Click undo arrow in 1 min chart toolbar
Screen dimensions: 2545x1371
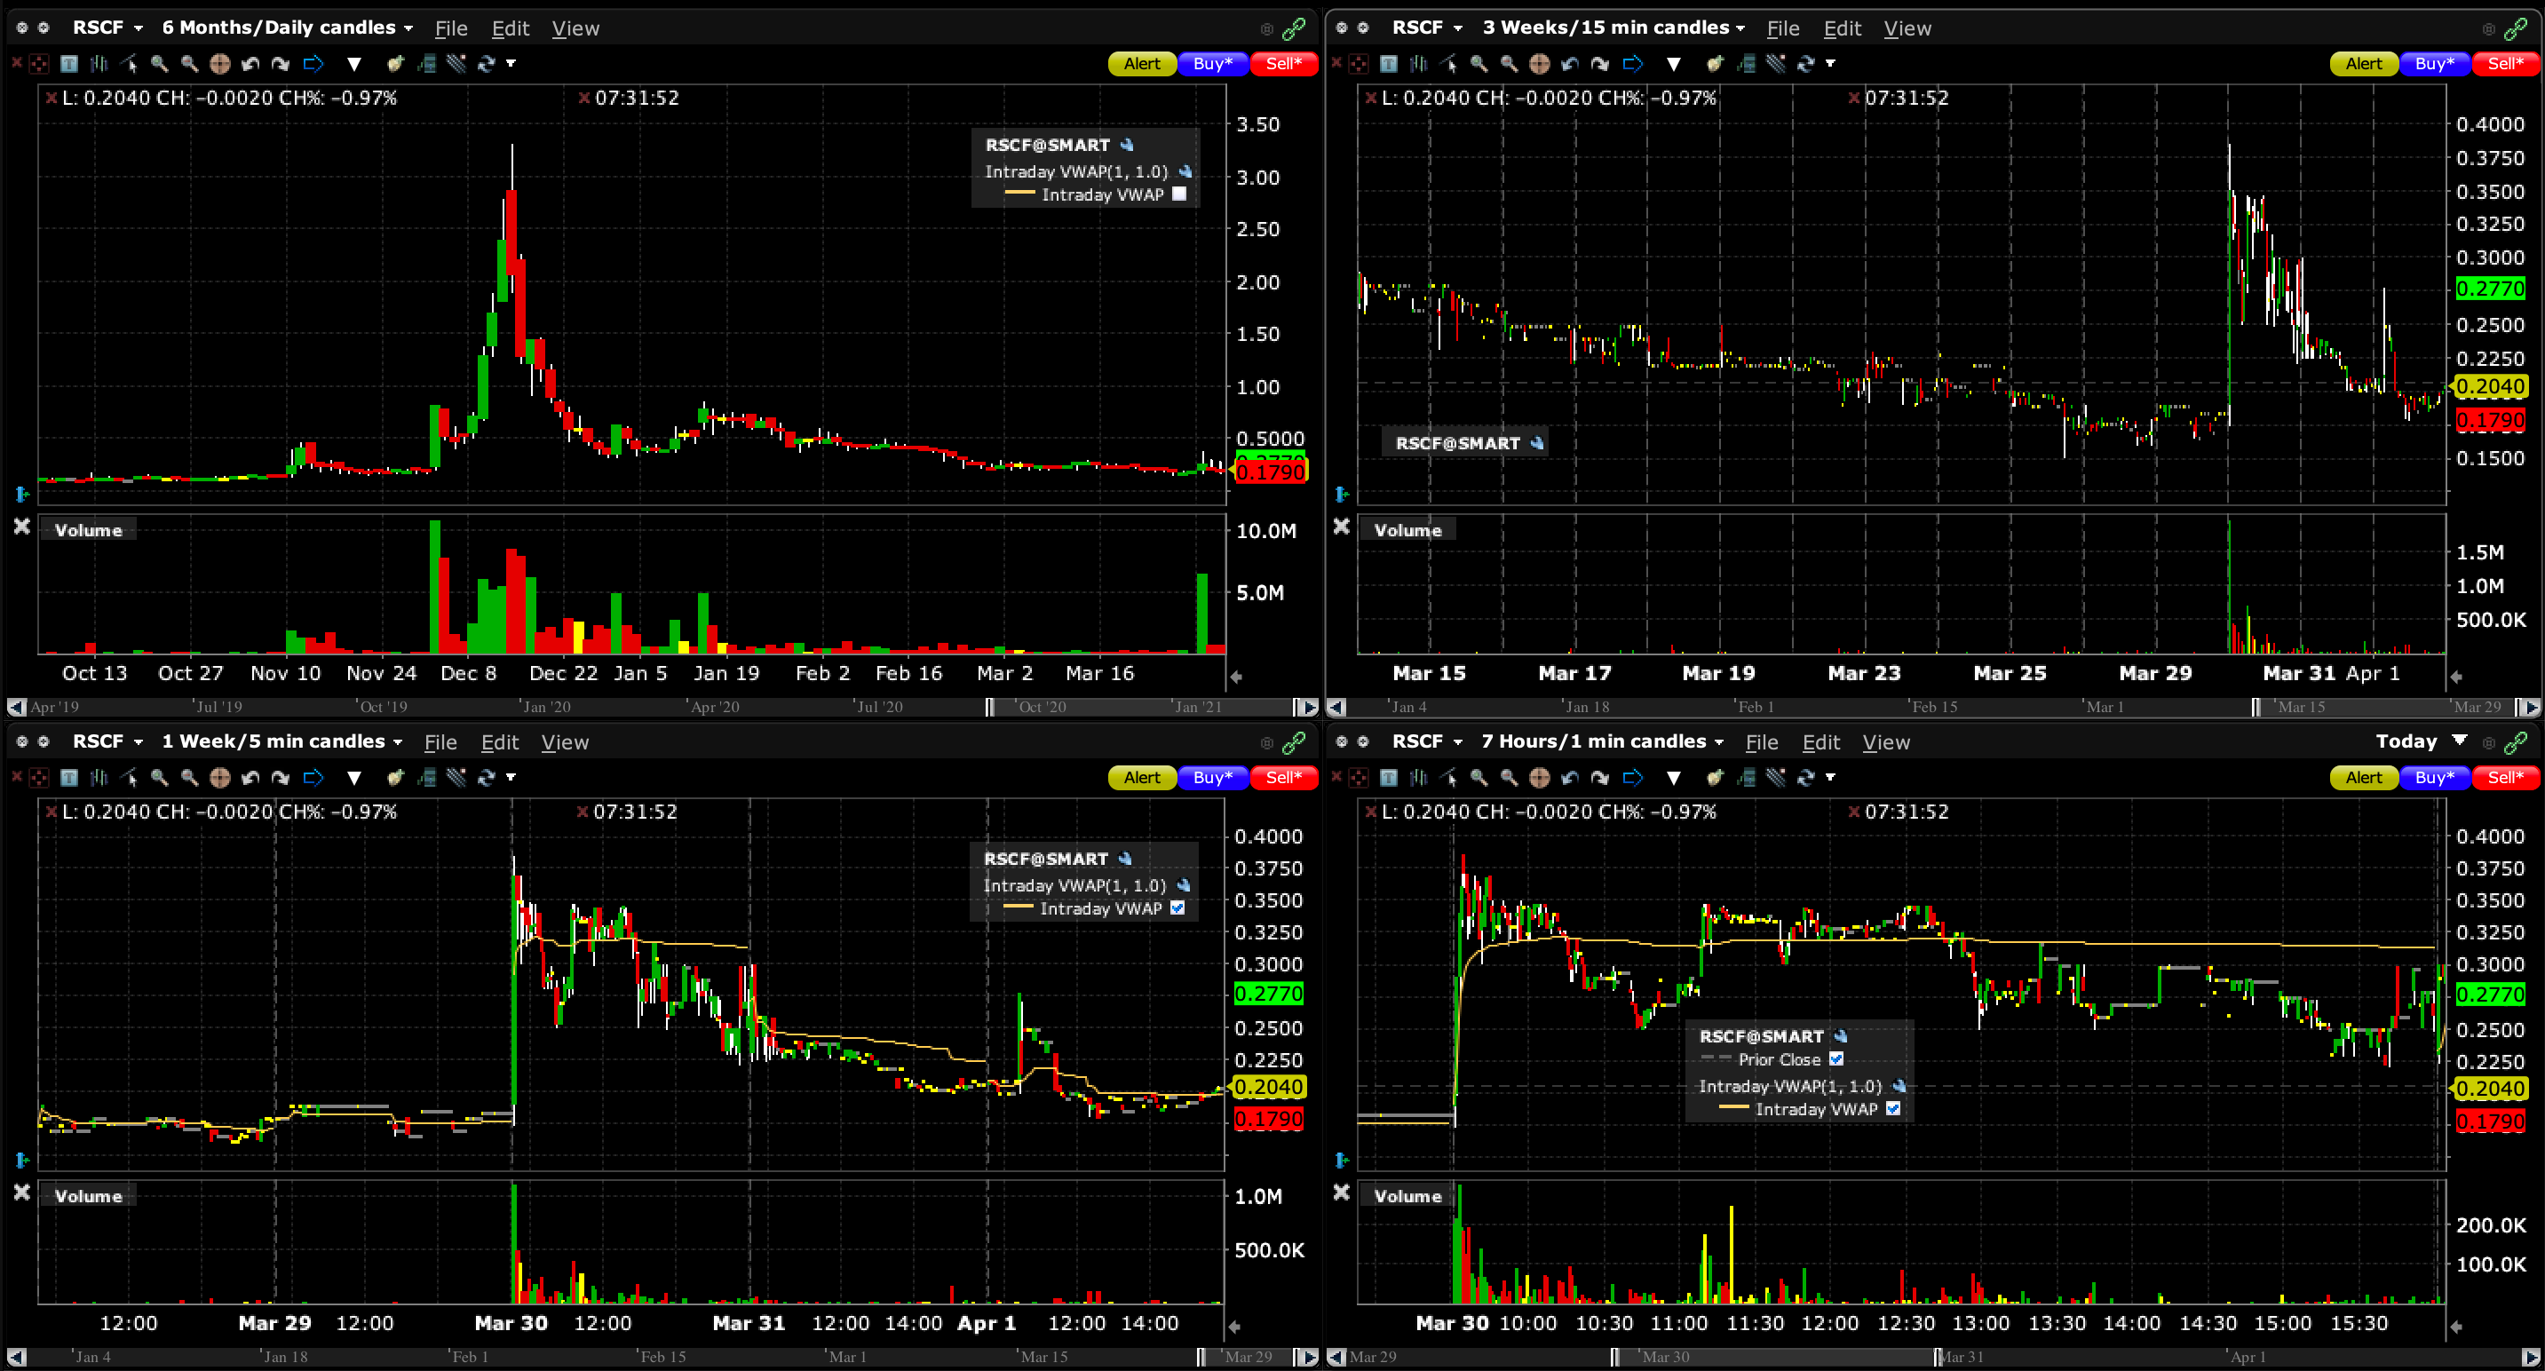(x=1569, y=779)
